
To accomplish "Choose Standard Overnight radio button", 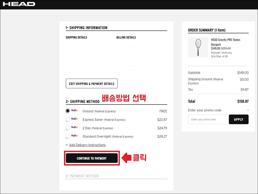I will (x=68, y=136).
